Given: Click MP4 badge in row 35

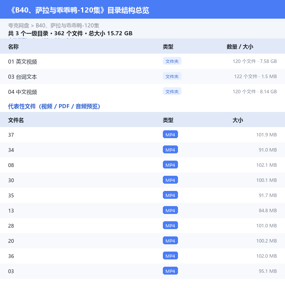Looking at the screenshot, I should 170,195.
